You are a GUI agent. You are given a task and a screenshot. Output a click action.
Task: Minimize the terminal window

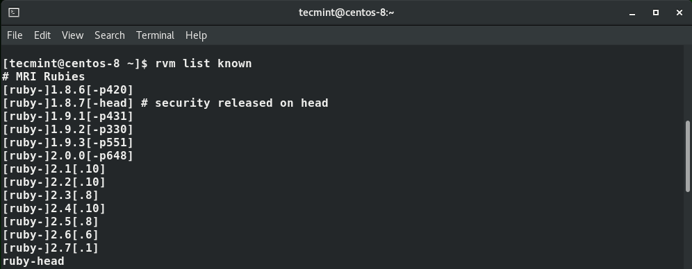click(632, 12)
